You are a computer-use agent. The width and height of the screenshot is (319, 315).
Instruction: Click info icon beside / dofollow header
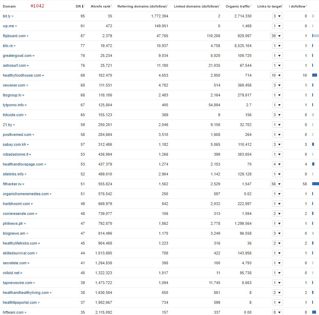pyautogui.click(x=306, y=5)
